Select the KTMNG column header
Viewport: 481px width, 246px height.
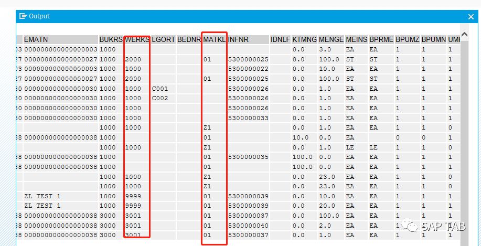304,39
